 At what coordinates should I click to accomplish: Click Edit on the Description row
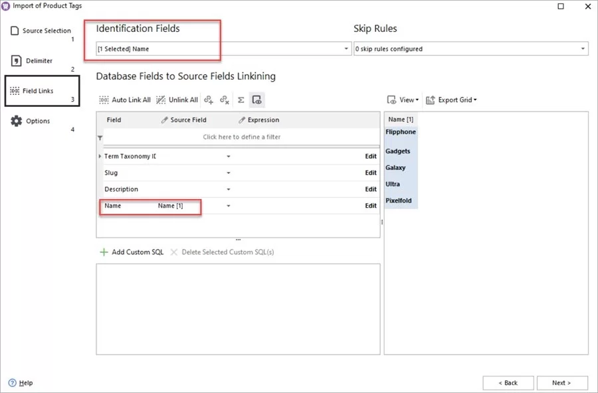tap(370, 189)
